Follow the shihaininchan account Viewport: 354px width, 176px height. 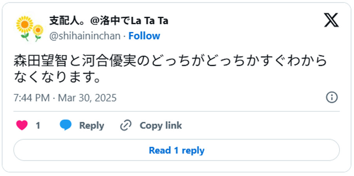click(144, 36)
